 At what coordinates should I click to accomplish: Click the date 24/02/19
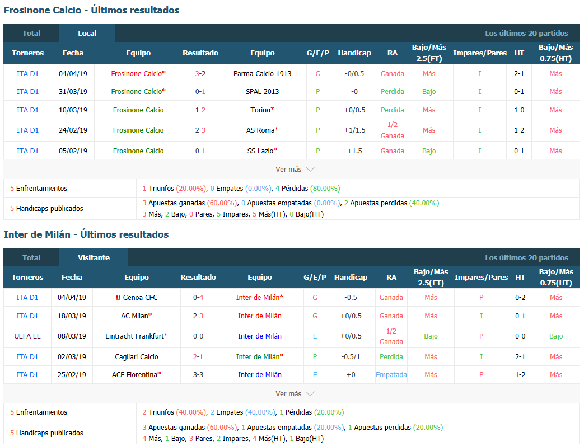pyautogui.click(x=73, y=130)
